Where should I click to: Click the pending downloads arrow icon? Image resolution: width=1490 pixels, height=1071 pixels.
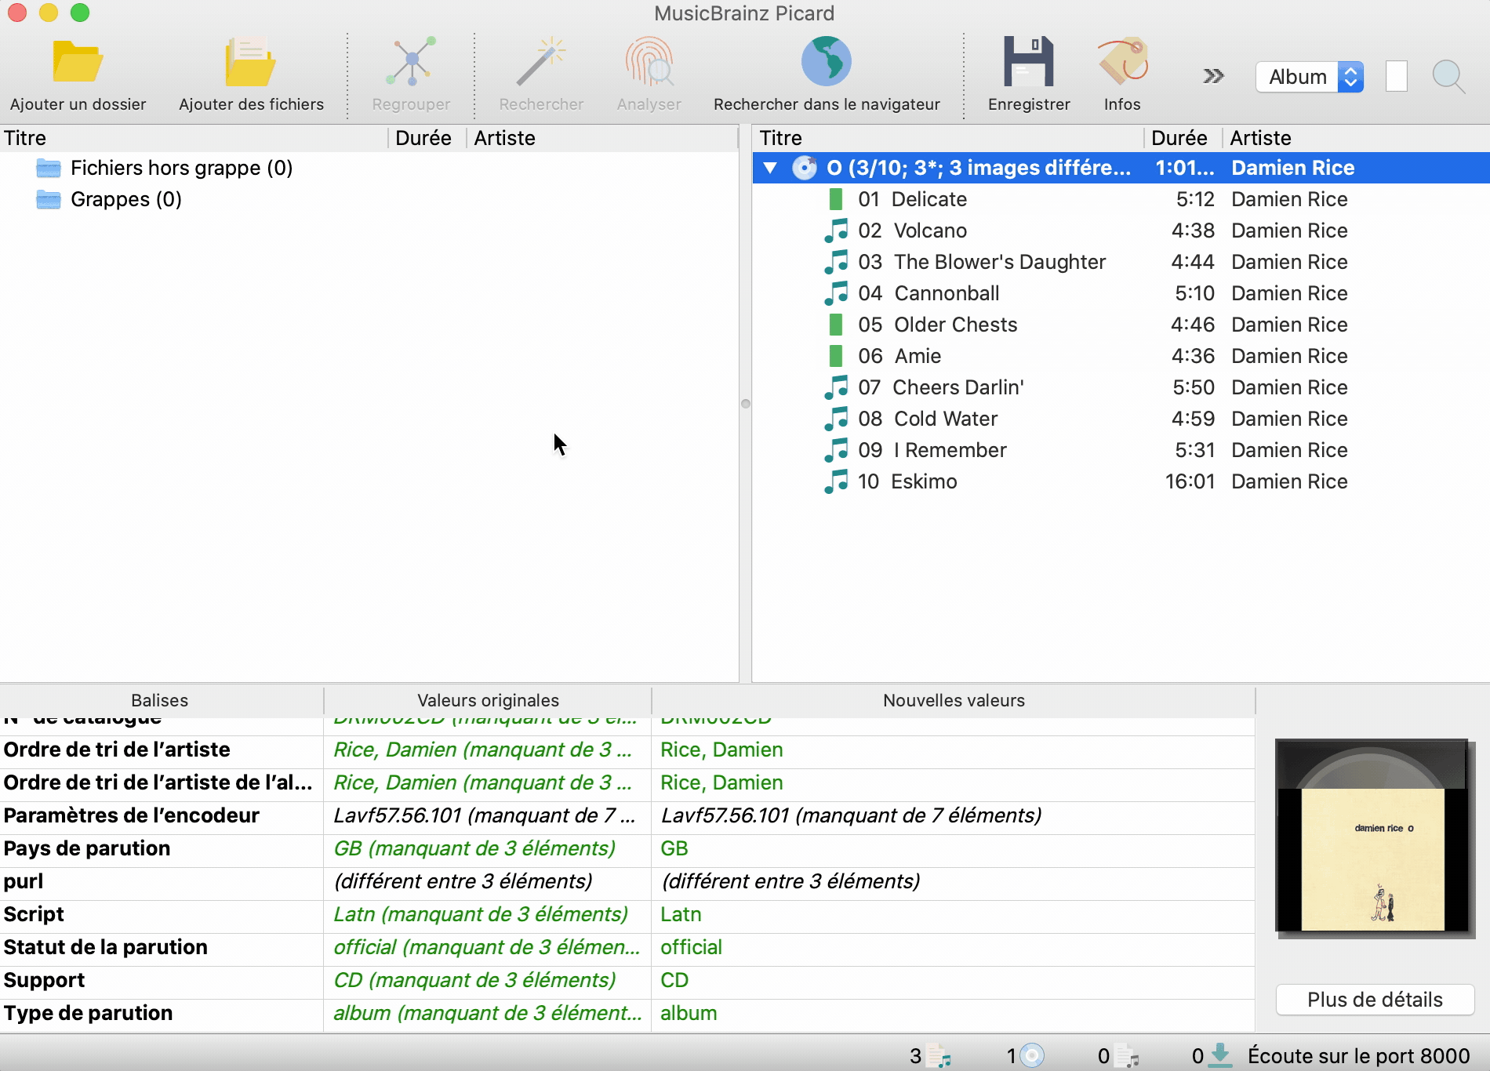[1219, 1056]
